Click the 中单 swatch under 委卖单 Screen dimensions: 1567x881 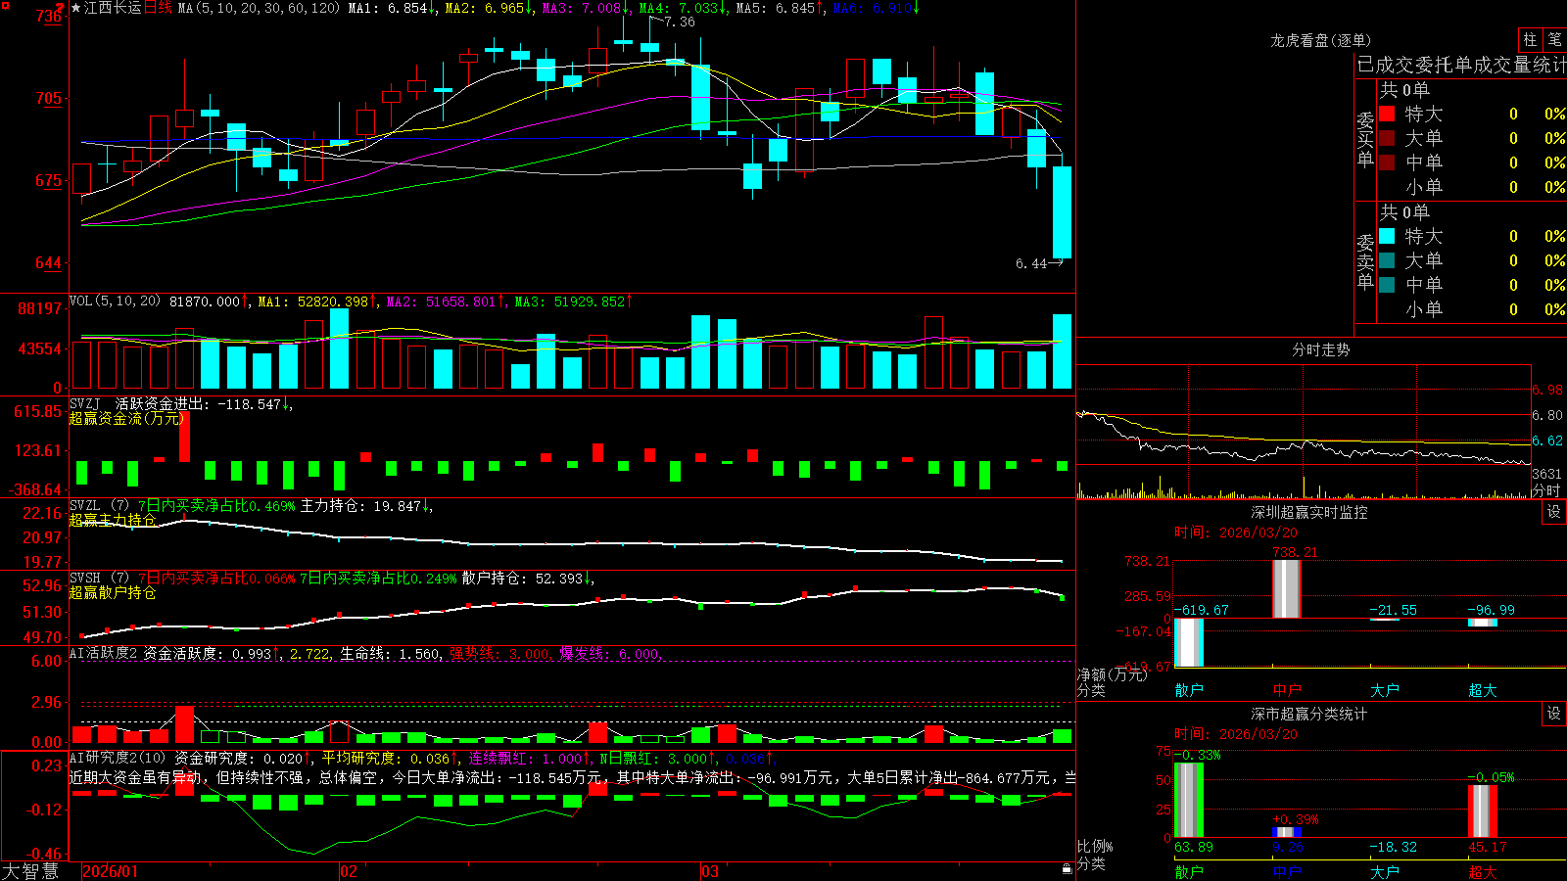1387,285
